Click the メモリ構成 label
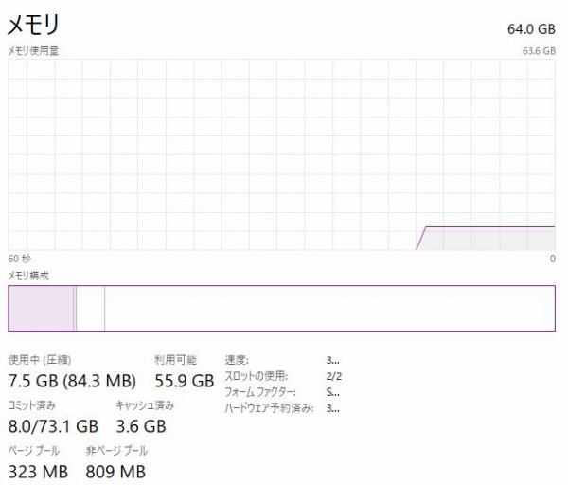Image resolution: width=568 pixels, height=485 pixels. [x=28, y=276]
